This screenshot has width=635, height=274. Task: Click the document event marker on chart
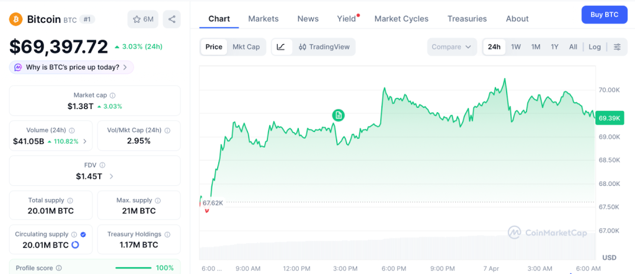pyautogui.click(x=338, y=115)
